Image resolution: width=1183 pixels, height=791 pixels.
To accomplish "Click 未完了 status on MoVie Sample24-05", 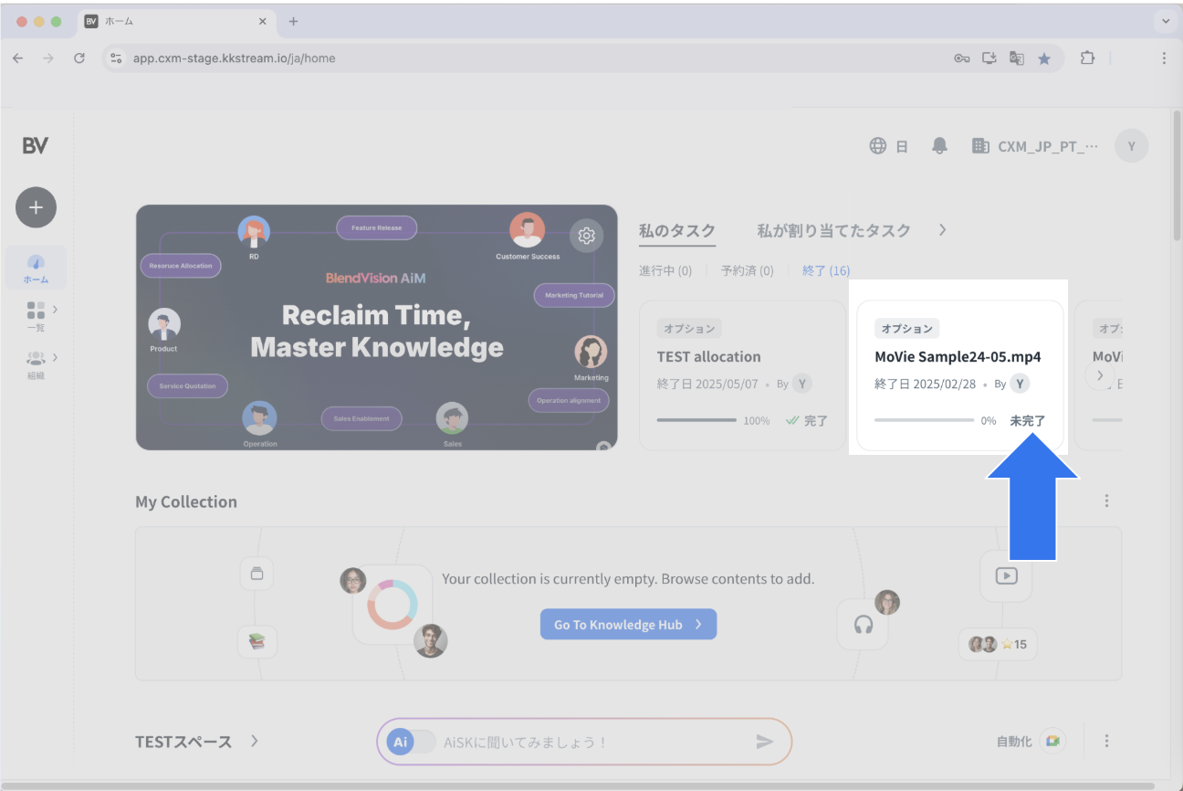I will [1028, 421].
